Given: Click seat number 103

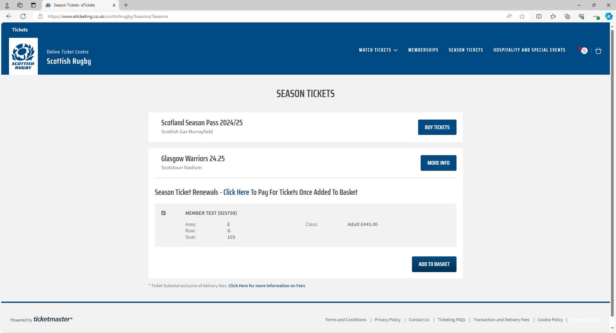Looking at the screenshot, I should 231,237.
